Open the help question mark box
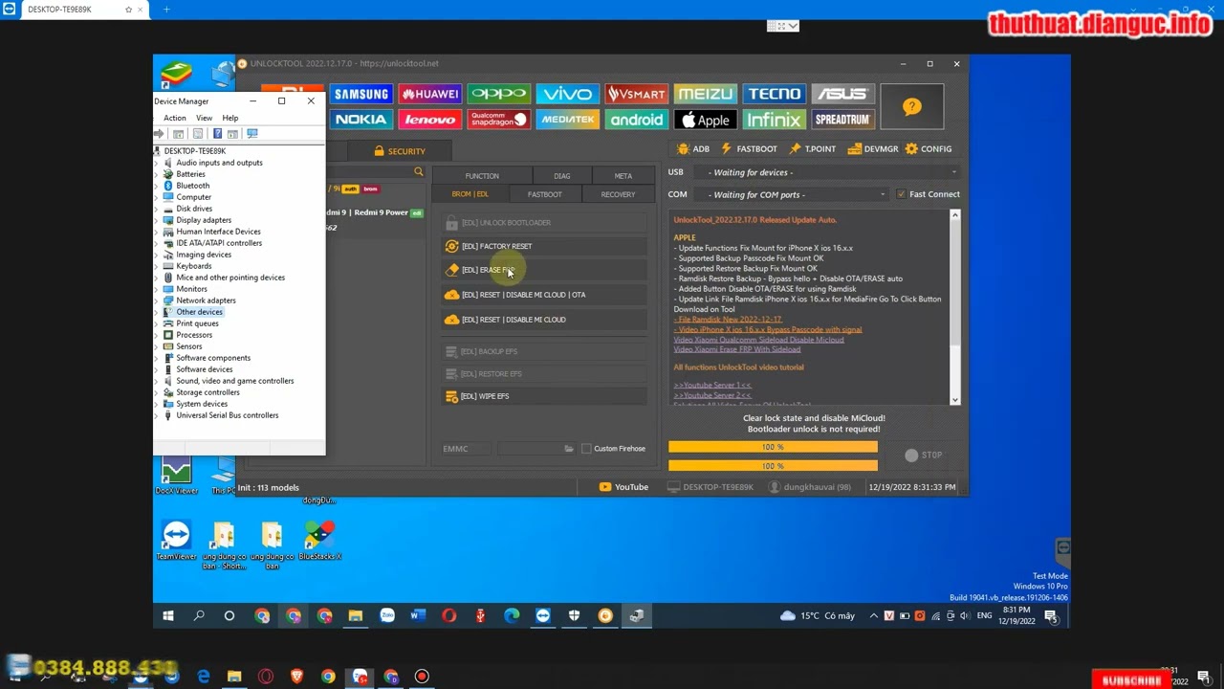This screenshot has width=1224, height=689. (x=911, y=106)
